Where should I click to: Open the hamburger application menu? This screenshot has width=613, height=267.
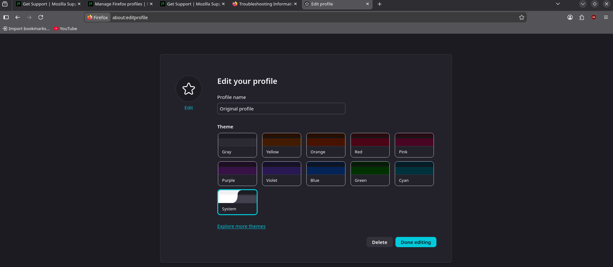(606, 17)
